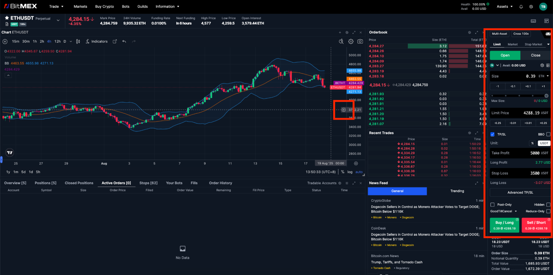The width and height of the screenshot is (553, 275).
Task: Click the order size slider handle
Action: point(546,96)
